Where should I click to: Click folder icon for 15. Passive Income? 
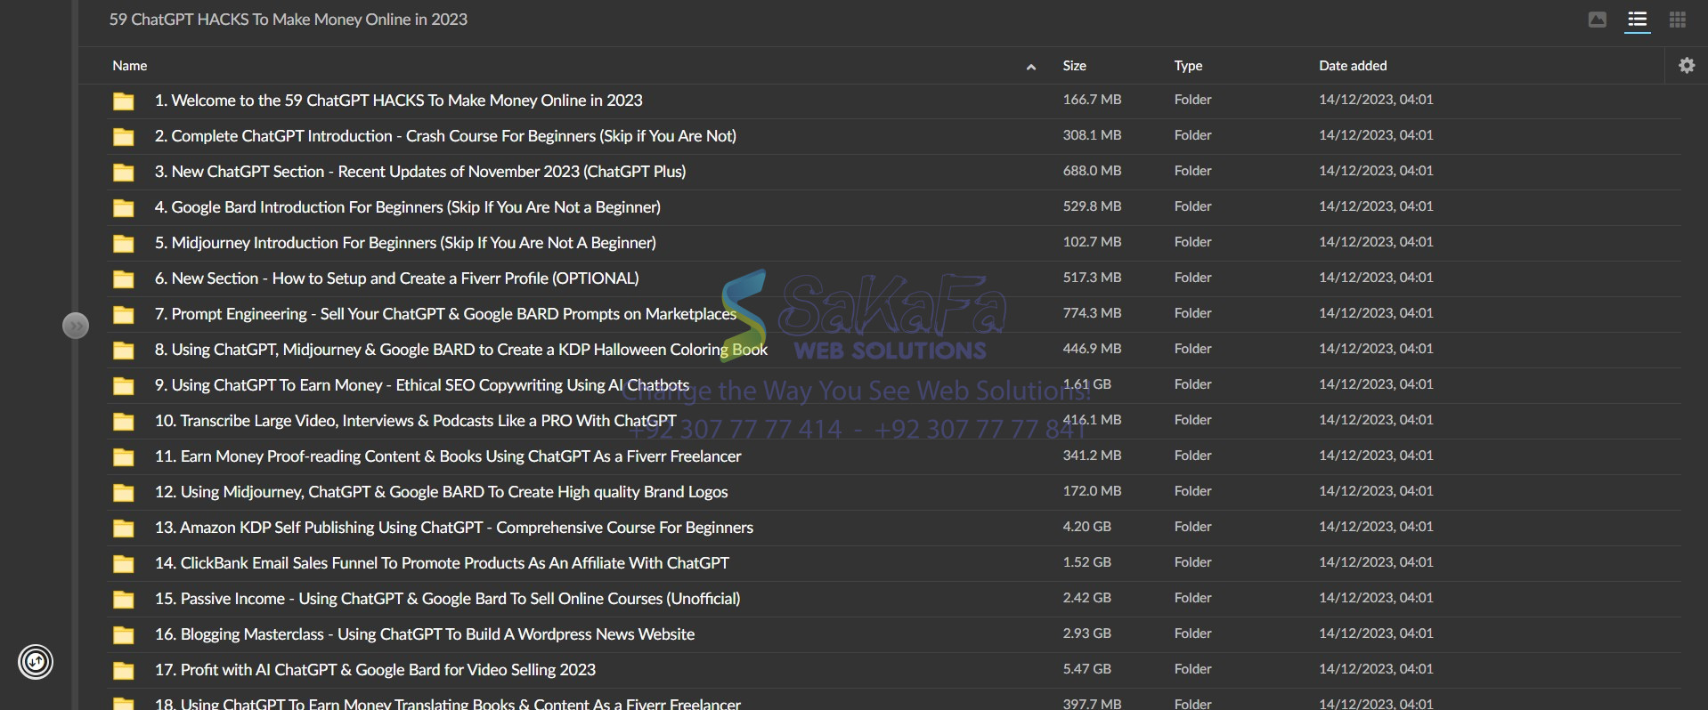pyautogui.click(x=124, y=600)
